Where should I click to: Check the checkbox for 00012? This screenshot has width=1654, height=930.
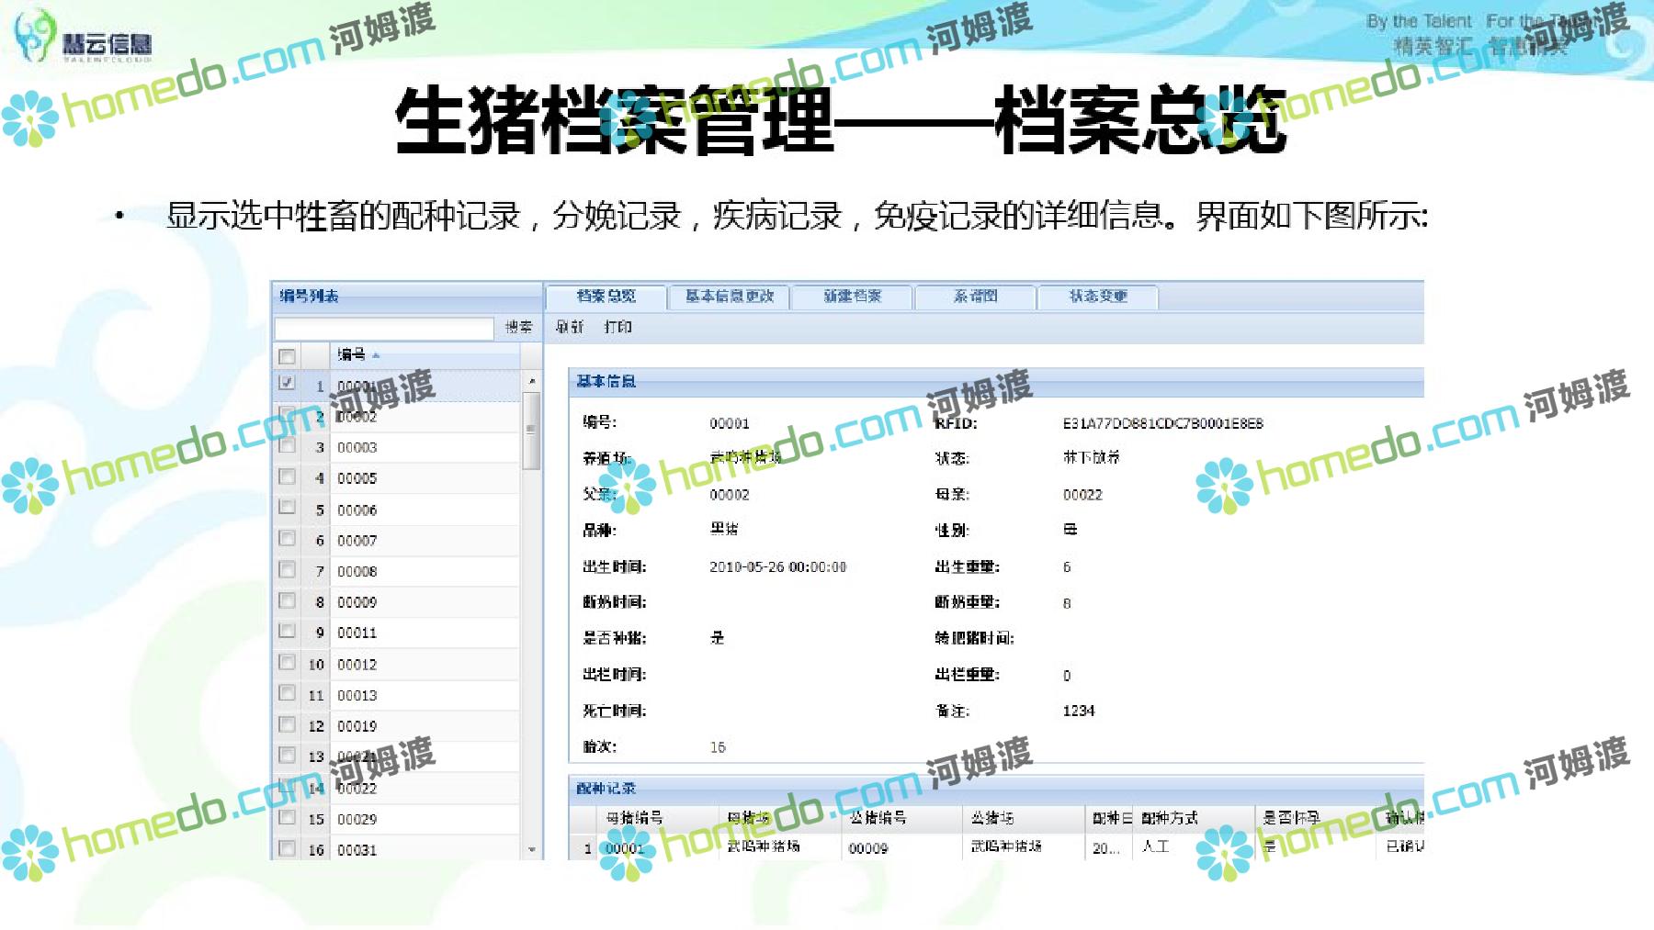pyautogui.click(x=287, y=662)
